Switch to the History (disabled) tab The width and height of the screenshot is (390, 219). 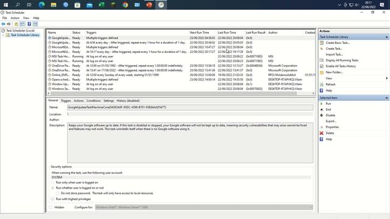(128, 101)
